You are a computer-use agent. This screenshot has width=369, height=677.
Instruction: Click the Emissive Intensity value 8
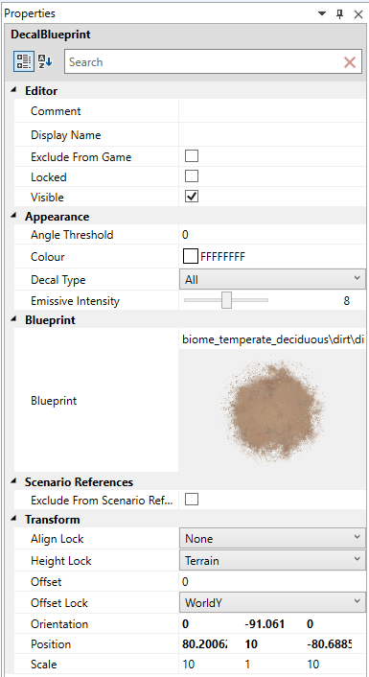click(347, 301)
